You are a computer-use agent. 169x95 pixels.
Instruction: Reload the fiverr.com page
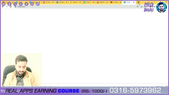pyautogui.click(x=11, y=7)
